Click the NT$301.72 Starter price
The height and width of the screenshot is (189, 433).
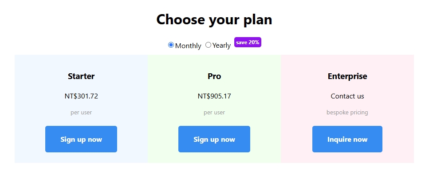[x=81, y=96]
